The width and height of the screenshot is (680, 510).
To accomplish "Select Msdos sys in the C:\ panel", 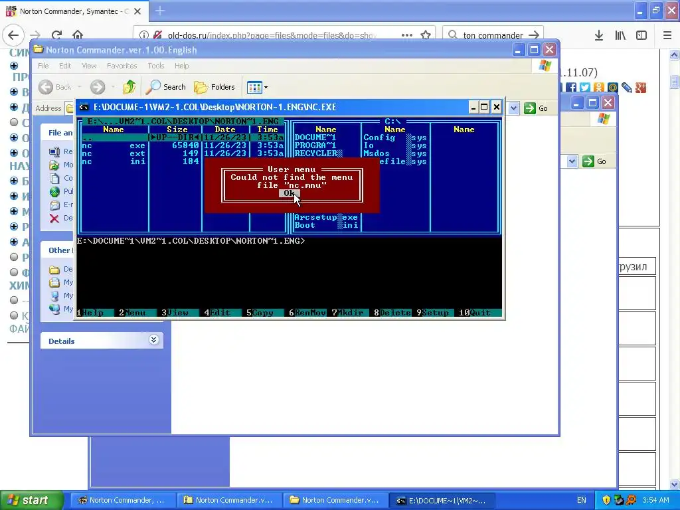I will pyautogui.click(x=395, y=153).
